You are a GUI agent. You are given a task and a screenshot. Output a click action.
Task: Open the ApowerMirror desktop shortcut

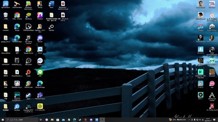5,4
